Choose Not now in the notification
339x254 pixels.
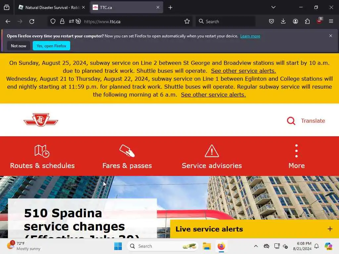tap(19, 46)
